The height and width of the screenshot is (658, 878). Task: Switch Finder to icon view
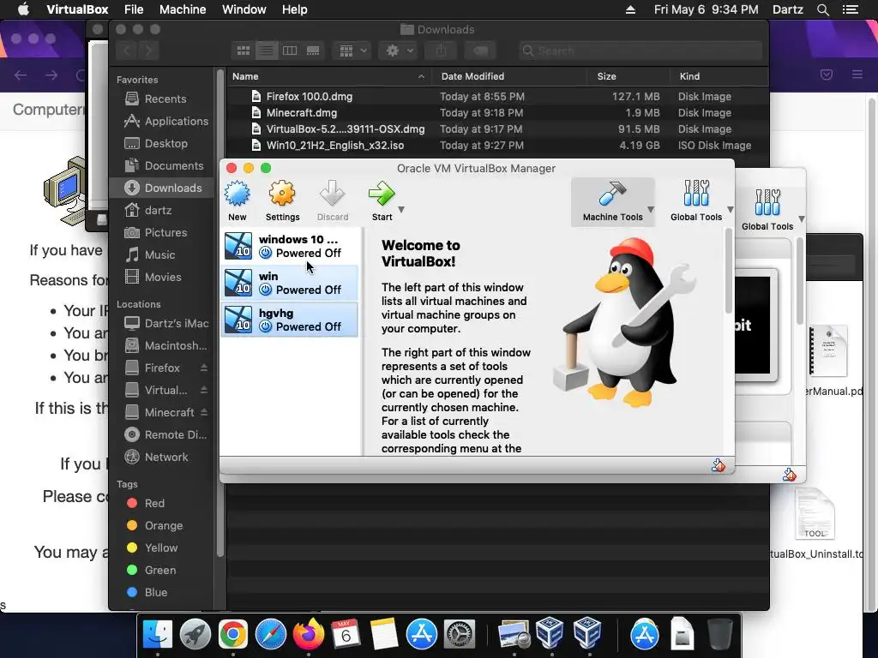pyautogui.click(x=244, y=51)
